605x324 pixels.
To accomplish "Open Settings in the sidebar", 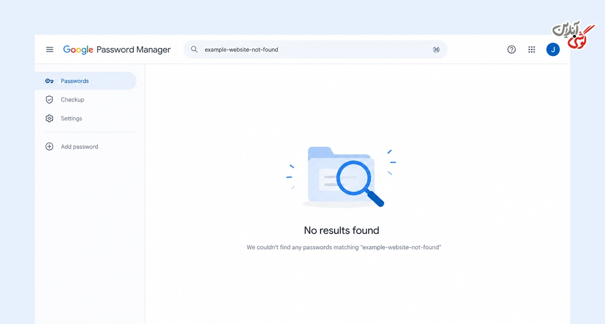I will coord(86,118).
